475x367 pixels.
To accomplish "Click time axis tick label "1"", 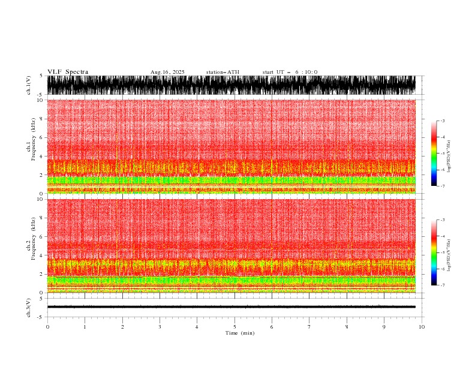I will pyautogui.click(x=85, y=327).
